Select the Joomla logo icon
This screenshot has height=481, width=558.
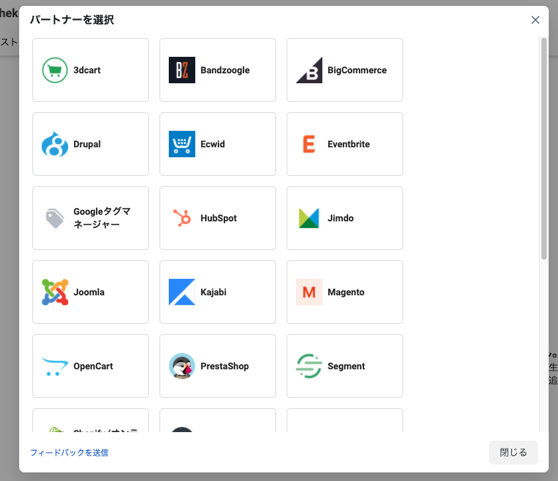55,292
